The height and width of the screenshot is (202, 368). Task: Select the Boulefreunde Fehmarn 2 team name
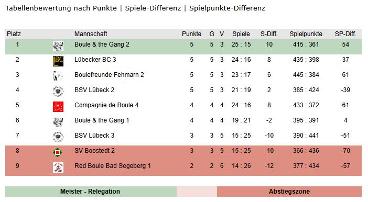pos(109,75)
